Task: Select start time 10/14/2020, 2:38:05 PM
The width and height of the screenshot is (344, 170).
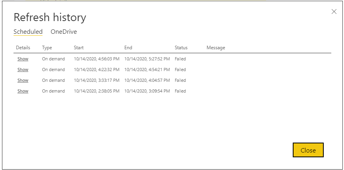Action: tap(97, 91)
